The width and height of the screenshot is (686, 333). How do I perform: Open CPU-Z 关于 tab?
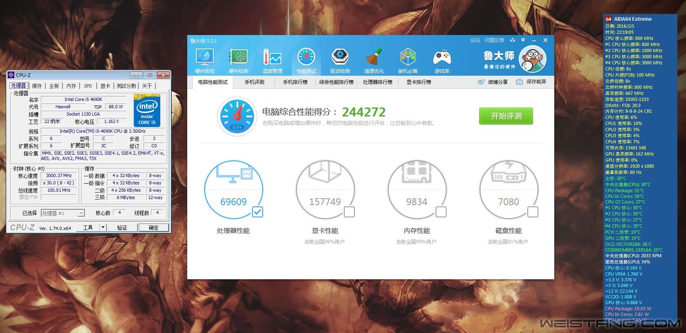point(147,86)
